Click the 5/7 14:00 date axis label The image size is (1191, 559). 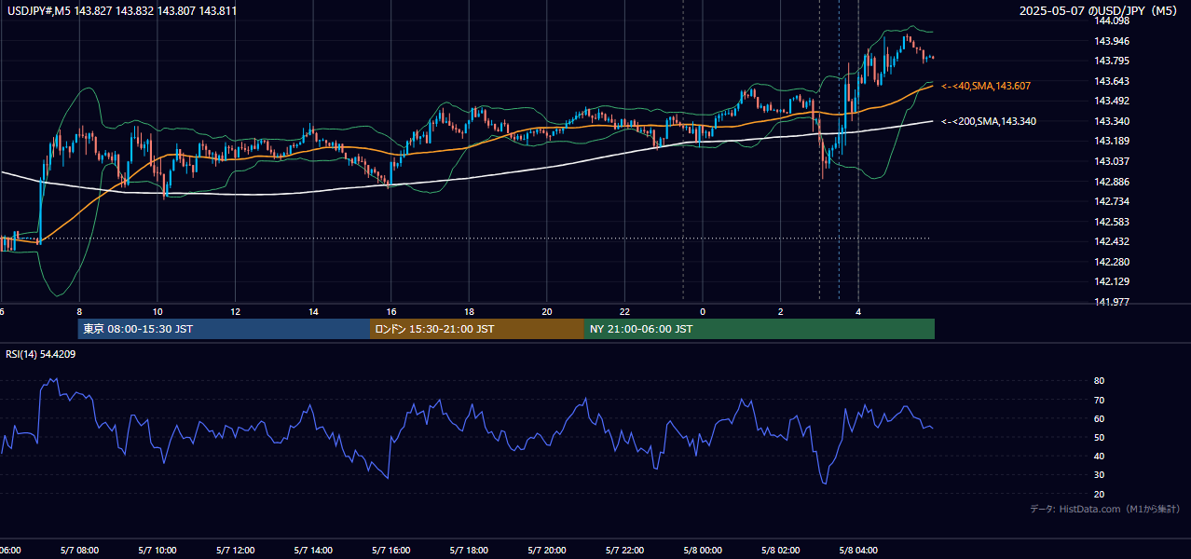tap(313, 551)
